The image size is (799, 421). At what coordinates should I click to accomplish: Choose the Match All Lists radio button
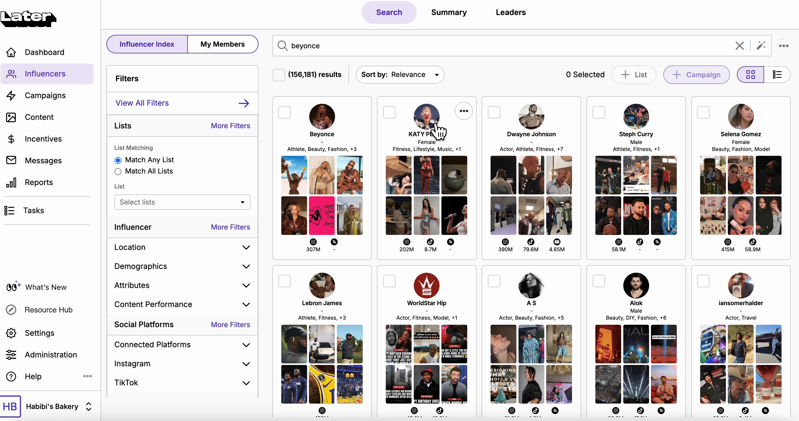coord(118,172)
